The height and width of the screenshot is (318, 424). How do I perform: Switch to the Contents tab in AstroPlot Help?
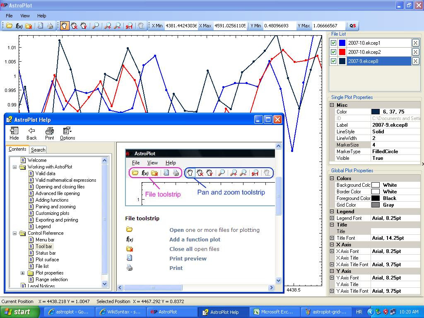(x=17, y=149)
